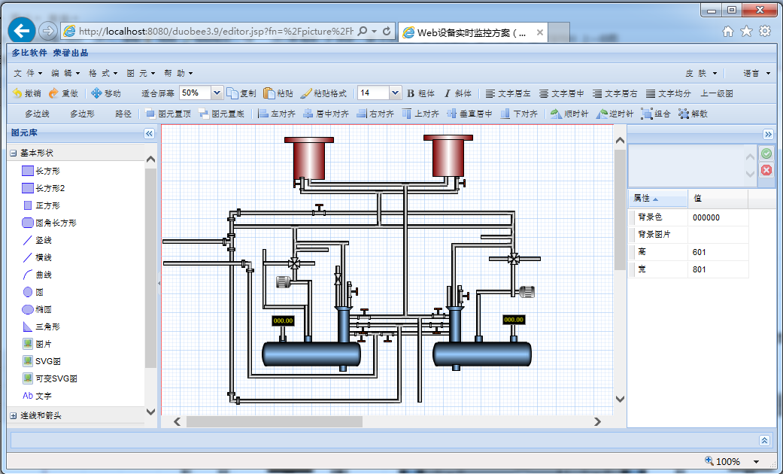Click green checkmark confirm icon in property panel
This screenshot has width=783, height=474.
(766, 153)
